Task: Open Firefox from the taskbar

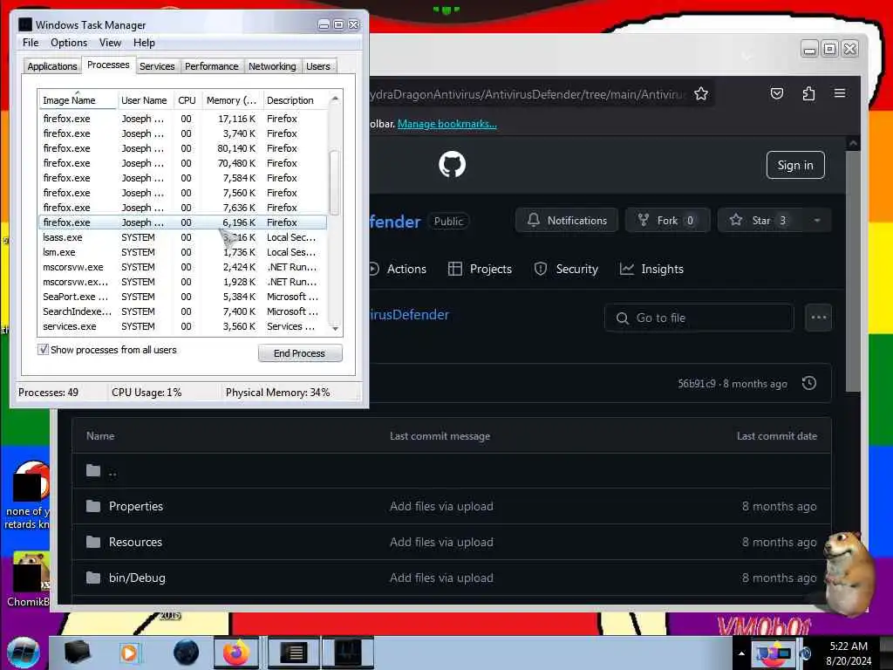Action: tap(235, 653)
